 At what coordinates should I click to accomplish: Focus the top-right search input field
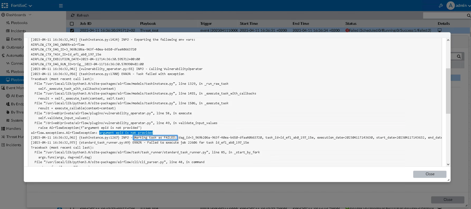(x=445, y=16)
